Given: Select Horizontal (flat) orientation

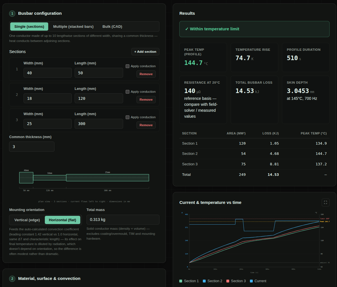Looking at the screenshot, I should tap(62, 220).
